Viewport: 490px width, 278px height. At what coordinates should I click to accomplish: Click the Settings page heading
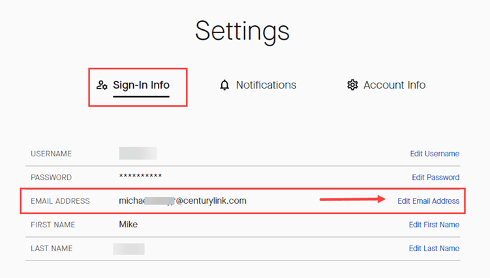click(x=242, y=31)
